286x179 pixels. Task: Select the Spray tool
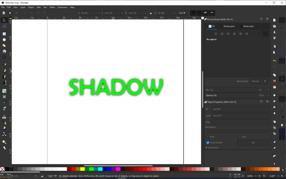4,123
